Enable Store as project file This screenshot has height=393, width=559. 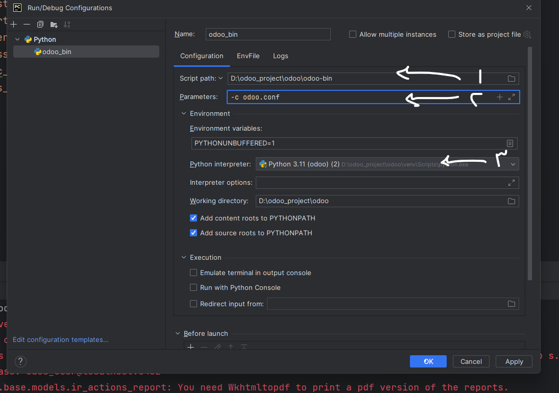tap(452, 34)
